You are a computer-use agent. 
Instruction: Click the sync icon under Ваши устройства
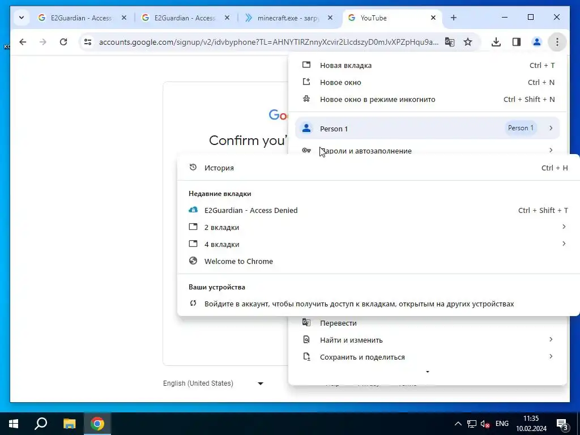tap(193, 304)
